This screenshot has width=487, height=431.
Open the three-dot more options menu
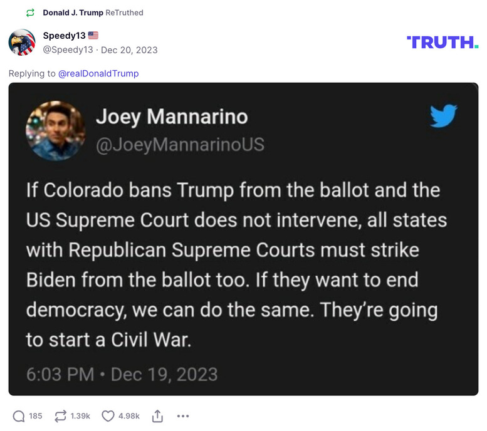(x=183, y=416)
